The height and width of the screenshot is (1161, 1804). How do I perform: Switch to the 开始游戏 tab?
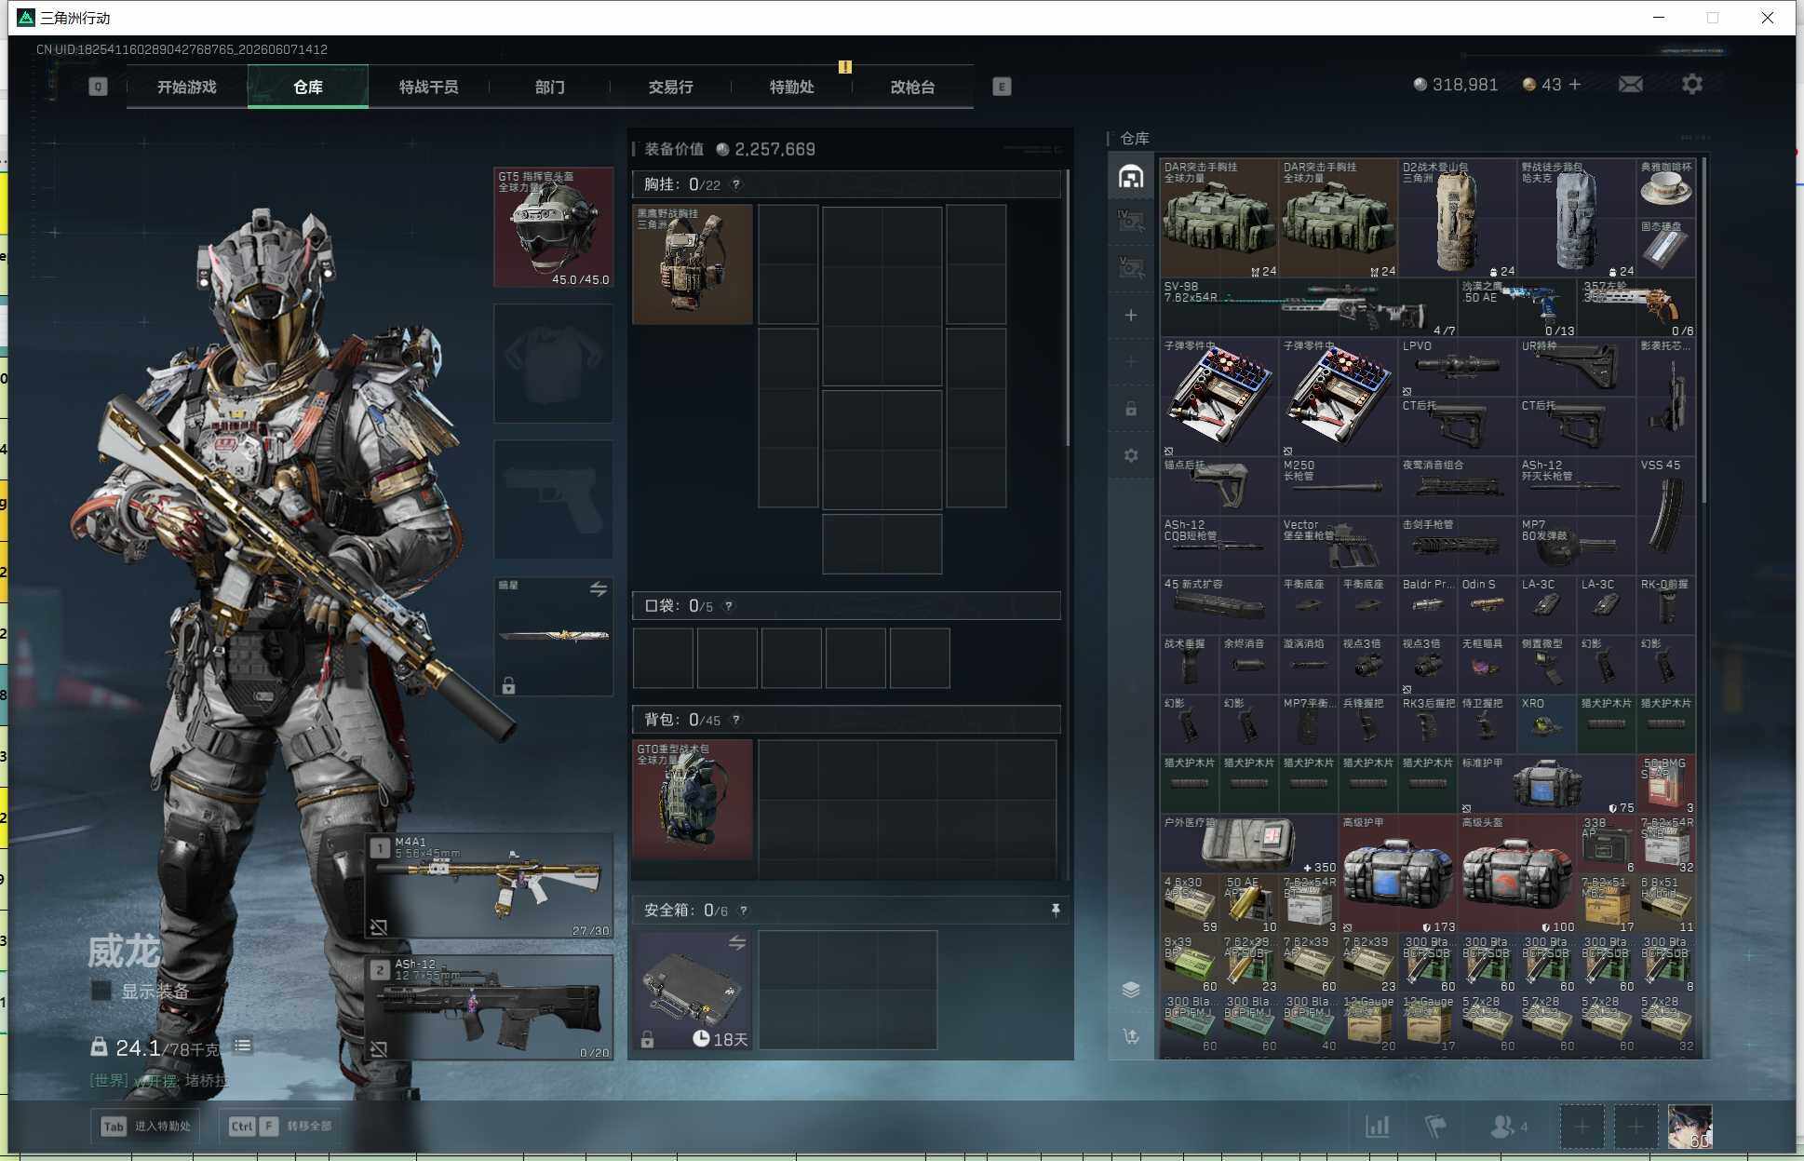click(187, 87)
